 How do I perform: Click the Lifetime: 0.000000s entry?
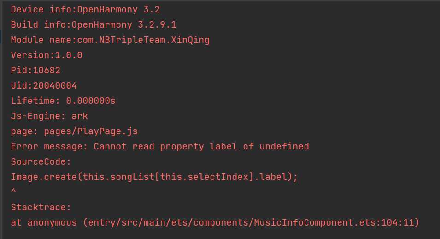click(63, 101)
